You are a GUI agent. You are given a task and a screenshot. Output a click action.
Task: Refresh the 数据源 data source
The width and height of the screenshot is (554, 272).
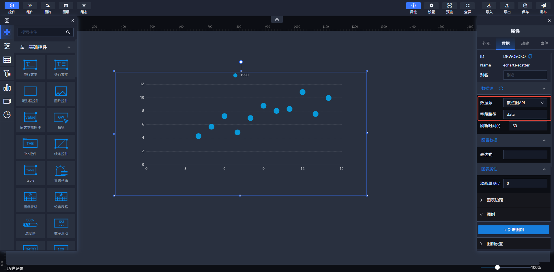coord(501,88)
